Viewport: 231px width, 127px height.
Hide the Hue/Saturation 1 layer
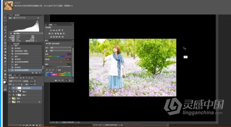pos(10,88)
